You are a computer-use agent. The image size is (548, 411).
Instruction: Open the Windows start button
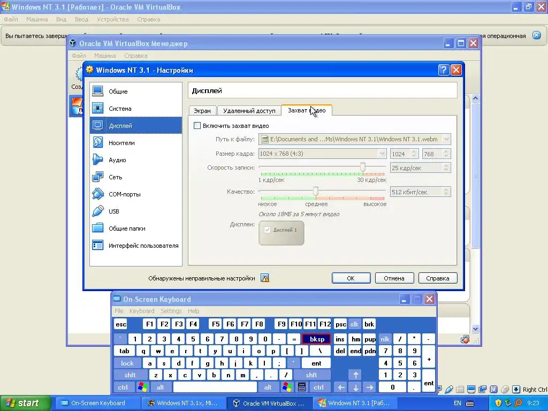(25, 403)
